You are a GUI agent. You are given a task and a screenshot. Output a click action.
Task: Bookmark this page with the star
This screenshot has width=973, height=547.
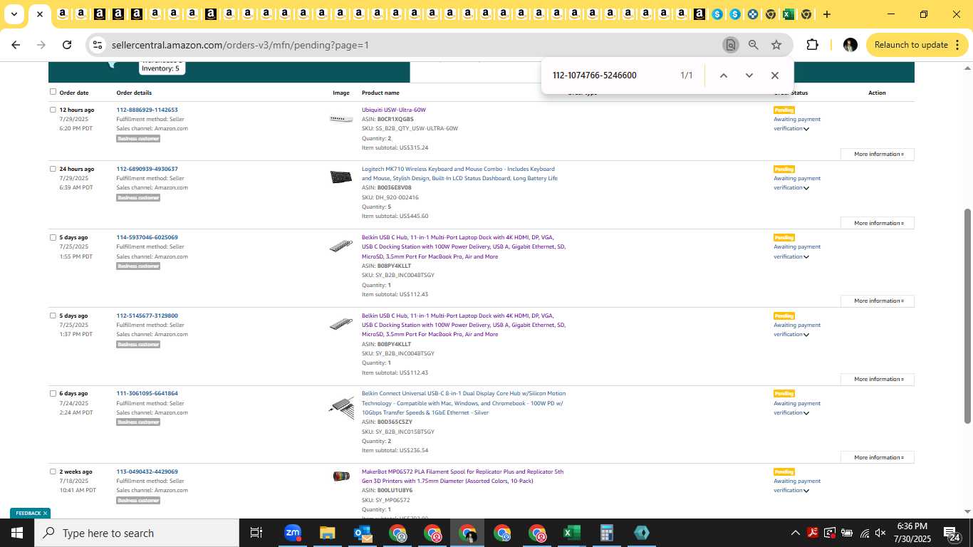[x=776, y=45]
